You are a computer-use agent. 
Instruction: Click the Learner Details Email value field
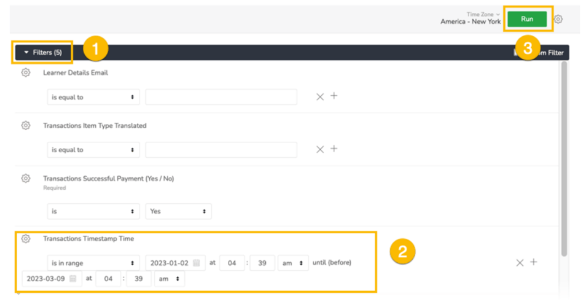pos(221,97)
